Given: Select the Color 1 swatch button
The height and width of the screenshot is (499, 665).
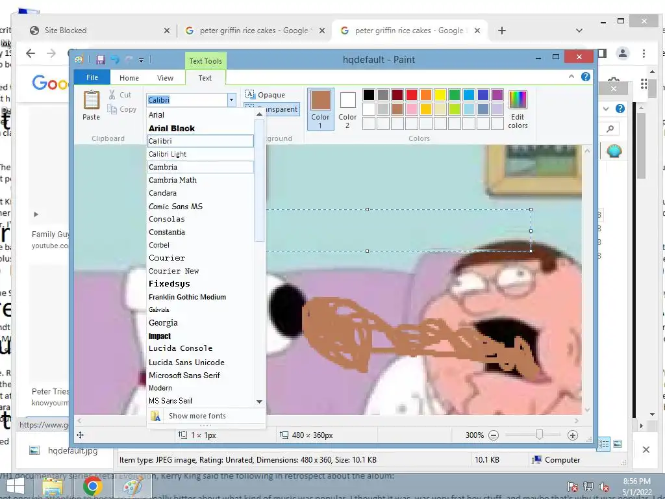Looking at the screenshot, I should [321, 109].
